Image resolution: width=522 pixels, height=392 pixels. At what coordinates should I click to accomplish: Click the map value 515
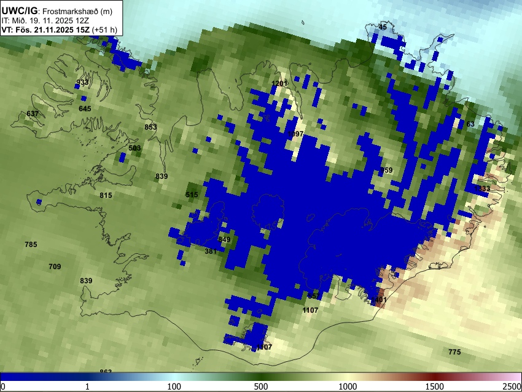click(192, 195)
